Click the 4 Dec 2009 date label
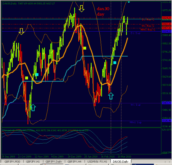This screenshot has width=172, height=165. [x=57, y=156]
